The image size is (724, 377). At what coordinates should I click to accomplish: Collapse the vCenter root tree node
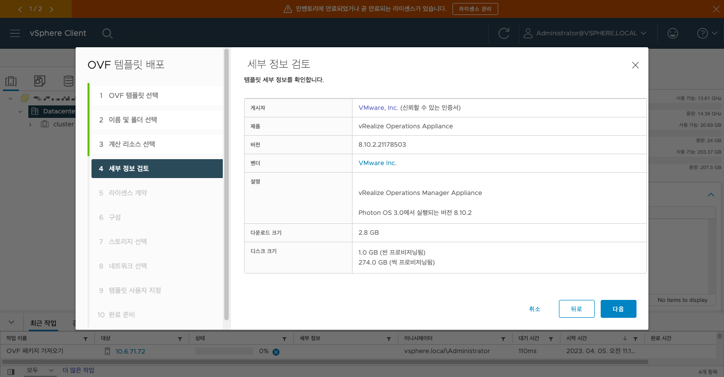pyautogui.click(x=11, y=98)
